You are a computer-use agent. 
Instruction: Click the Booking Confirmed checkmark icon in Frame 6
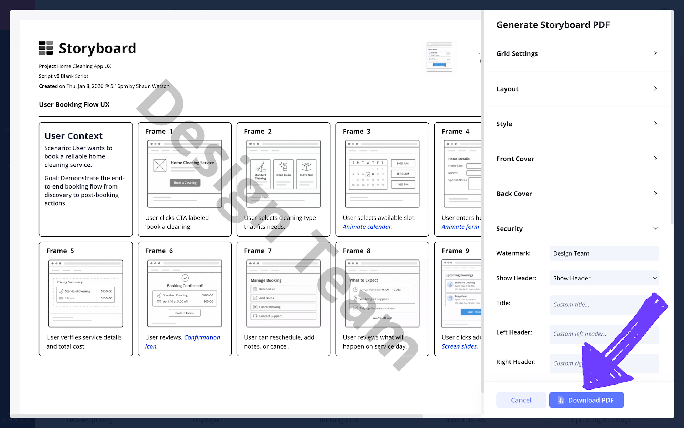click(185, 278)
